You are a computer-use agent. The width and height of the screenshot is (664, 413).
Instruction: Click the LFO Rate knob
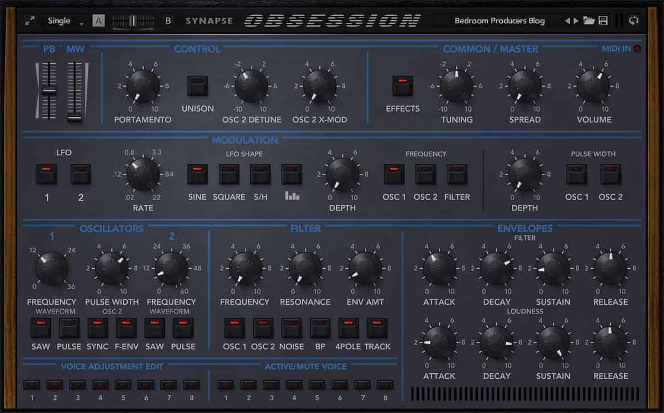pyautogui.click(x=142, y=174)
